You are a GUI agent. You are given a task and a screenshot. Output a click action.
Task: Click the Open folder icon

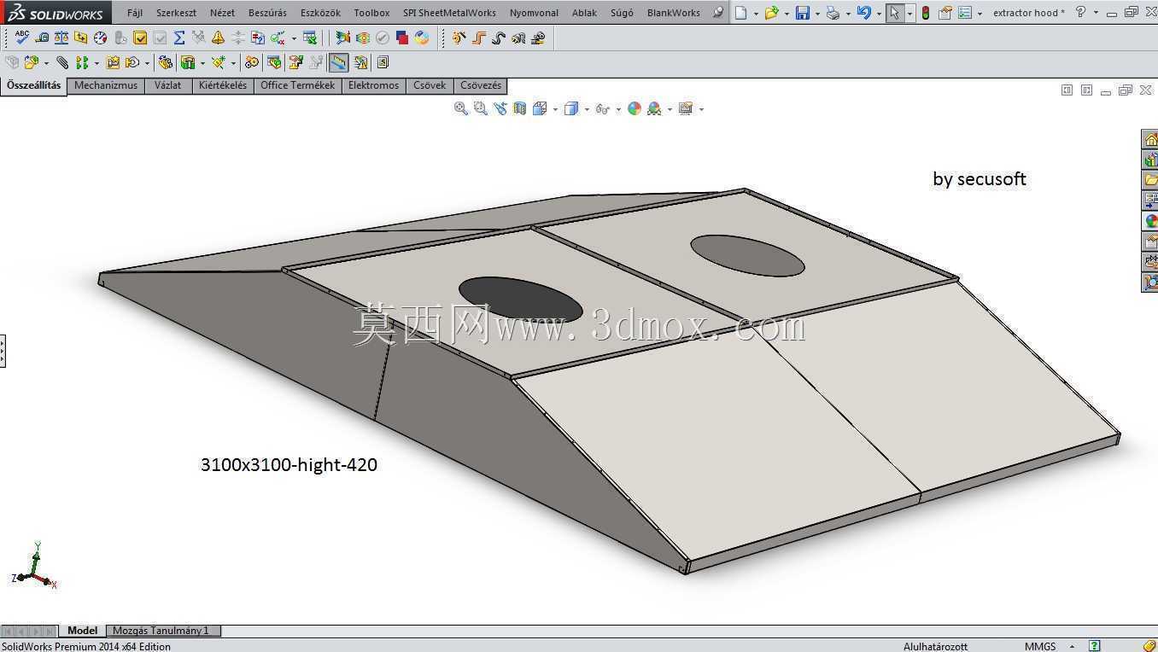click(772, 13)
